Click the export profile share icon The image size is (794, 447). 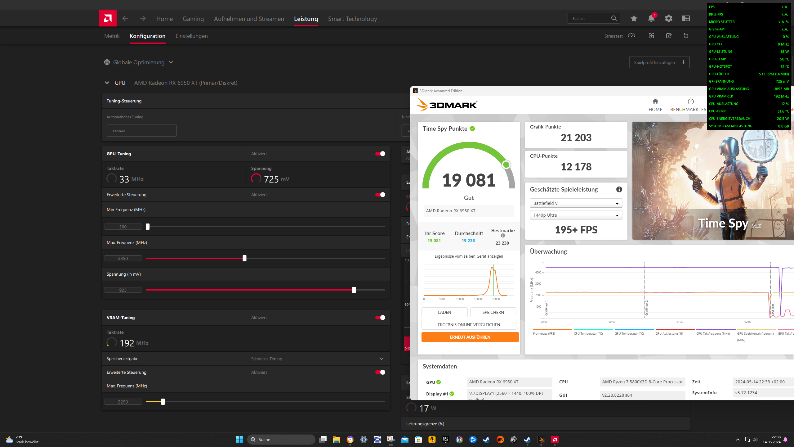669,36
